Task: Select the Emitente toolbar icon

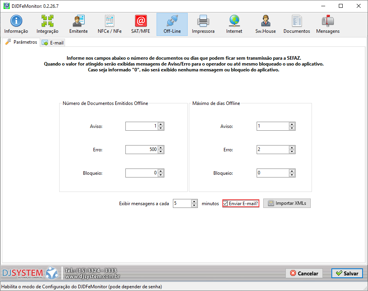Action: [x=78, y=24]
